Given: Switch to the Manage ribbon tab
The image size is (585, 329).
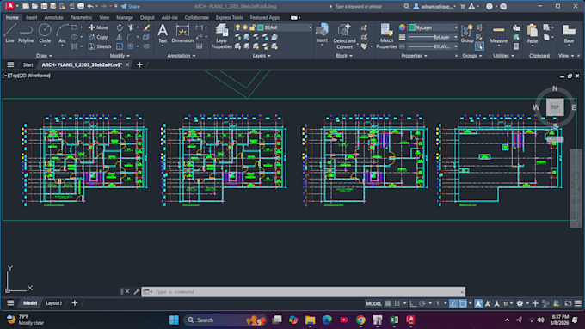Looking at the screenshot, I should pos(124,17).
